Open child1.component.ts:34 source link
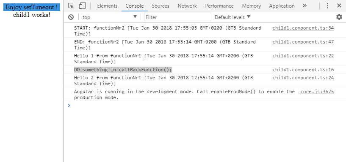Image resolution: width=346 pixels, height=162 pixels. tap(303, 28)
